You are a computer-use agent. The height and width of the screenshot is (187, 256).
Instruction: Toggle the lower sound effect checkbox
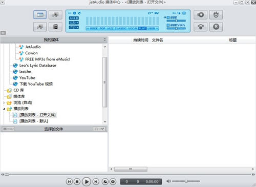(168, 25)
